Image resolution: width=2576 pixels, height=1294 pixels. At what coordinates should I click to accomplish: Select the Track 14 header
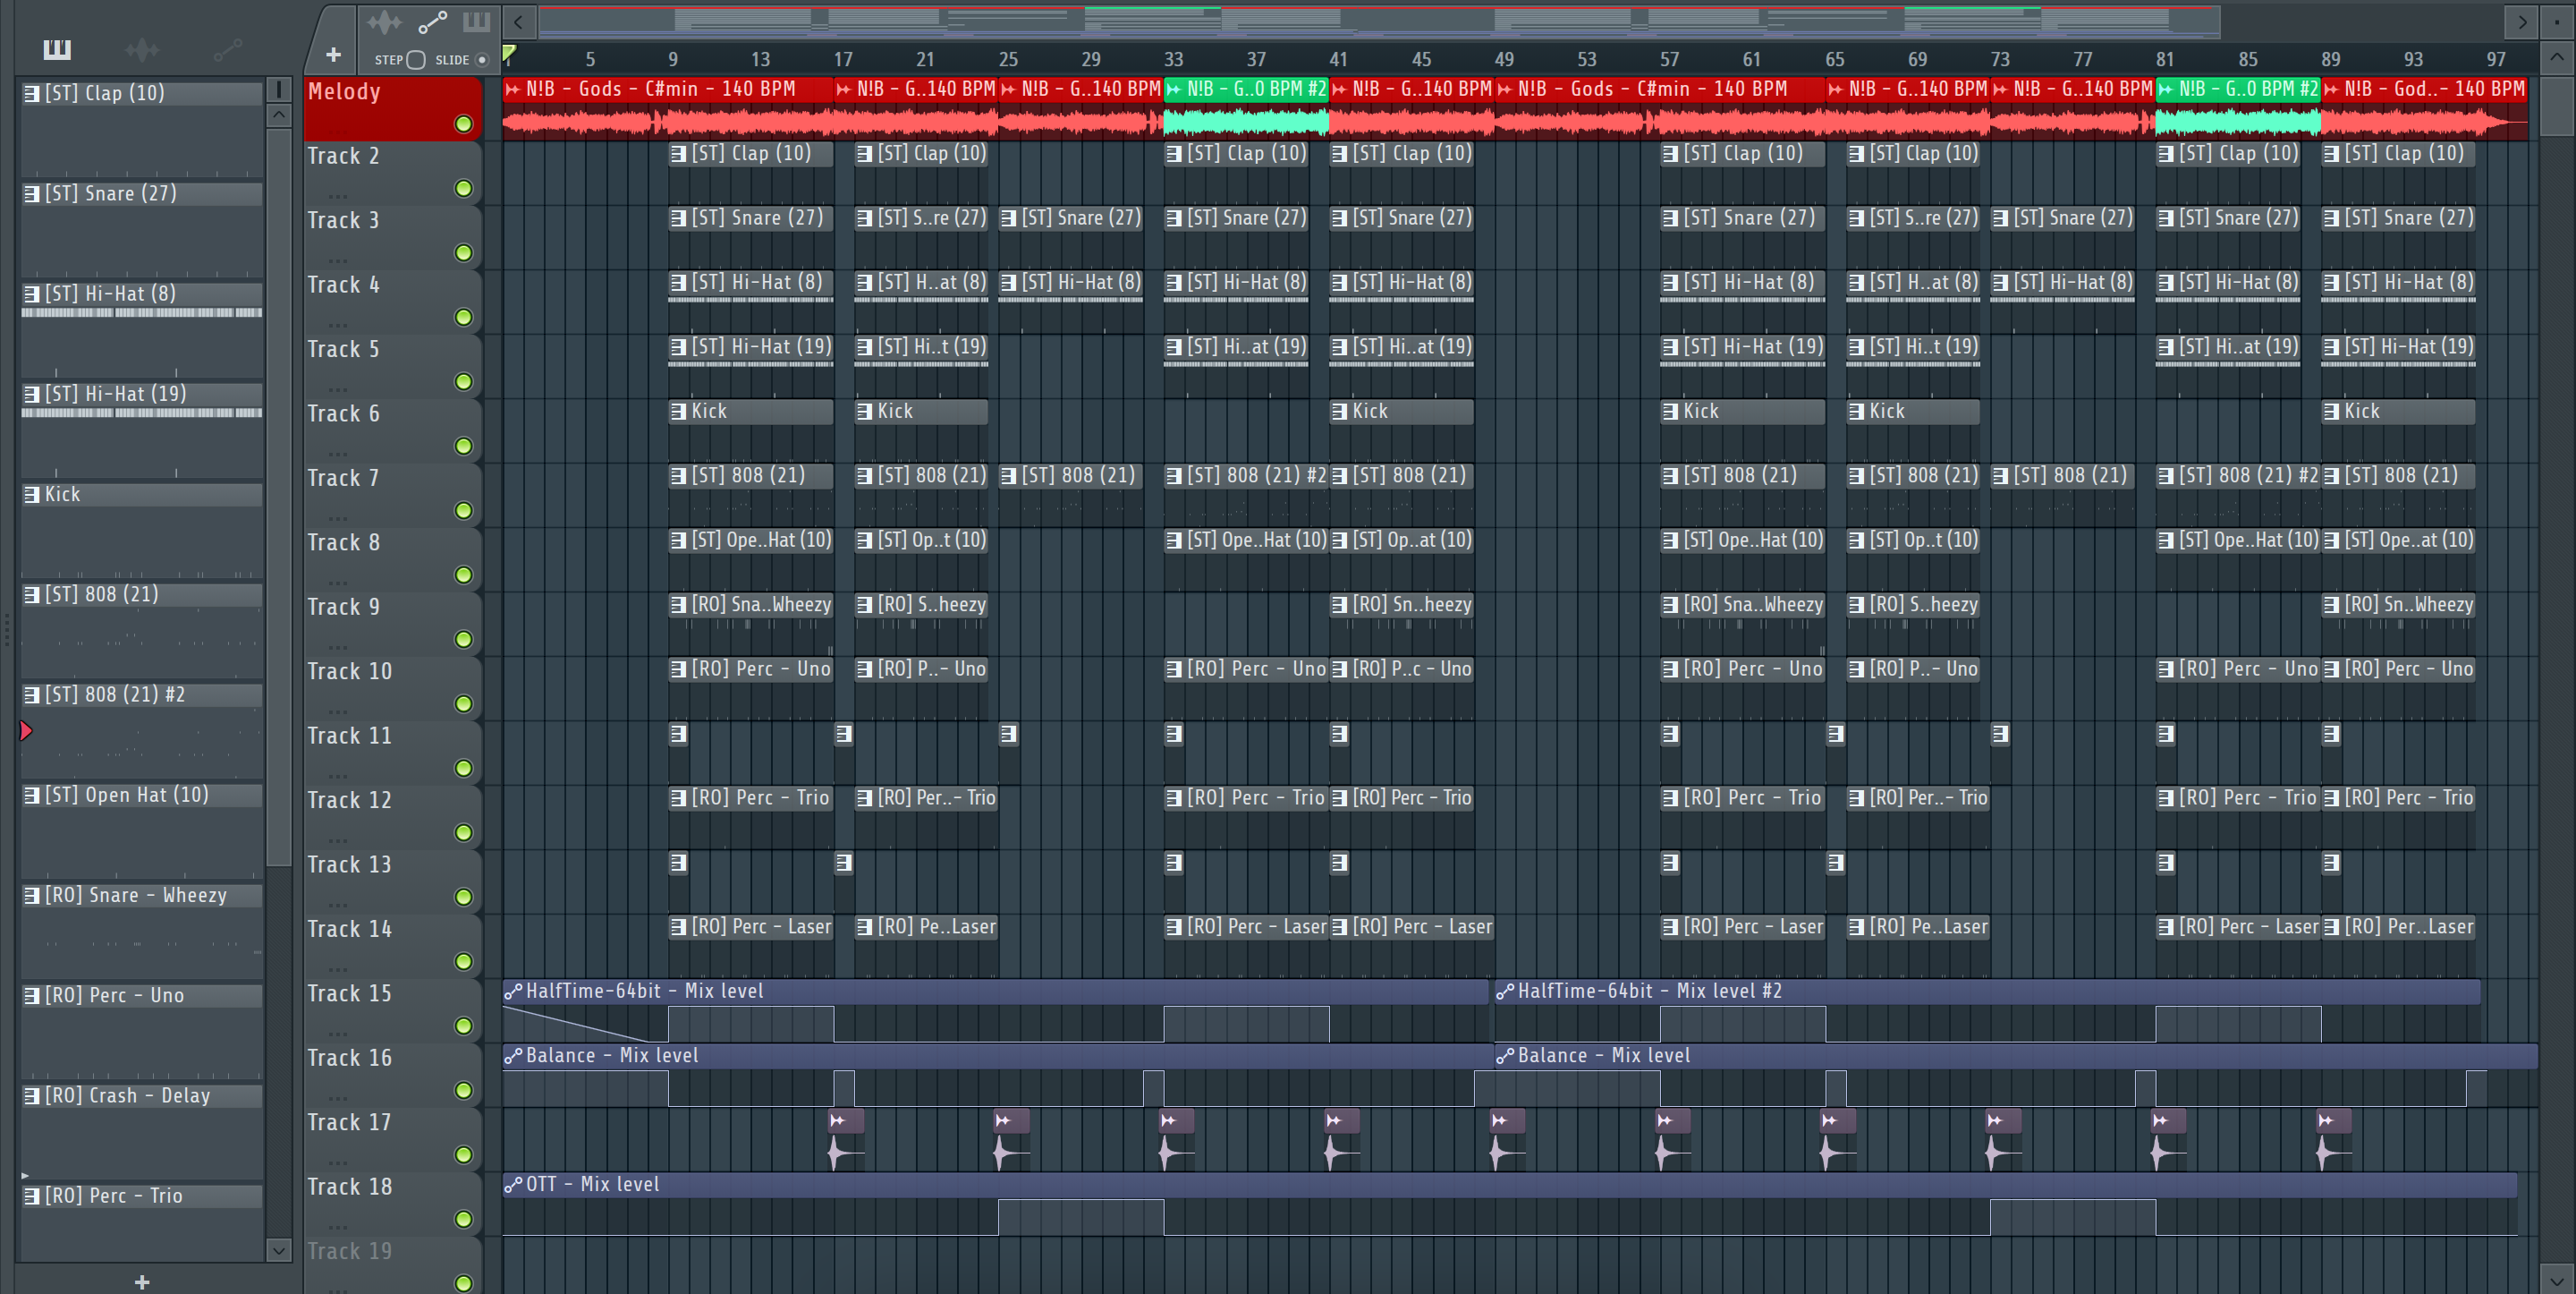(393, 946)
